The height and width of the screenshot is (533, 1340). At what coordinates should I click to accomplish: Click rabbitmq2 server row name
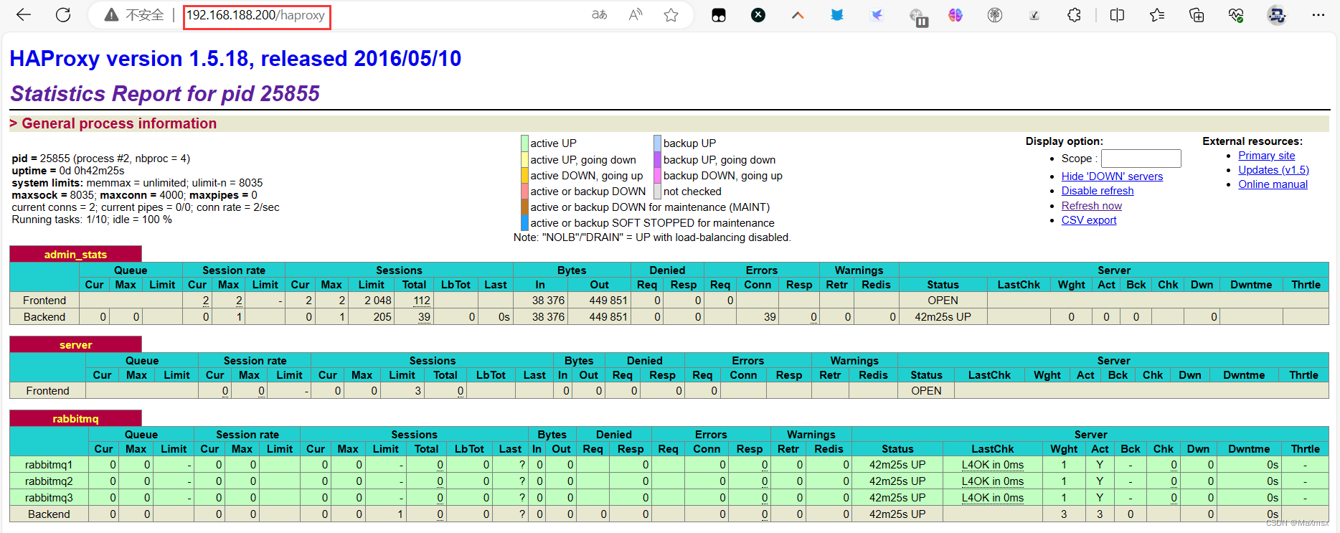[49, 481]
